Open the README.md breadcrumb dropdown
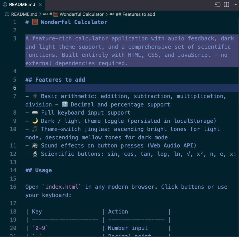 (x=24, y=14)
